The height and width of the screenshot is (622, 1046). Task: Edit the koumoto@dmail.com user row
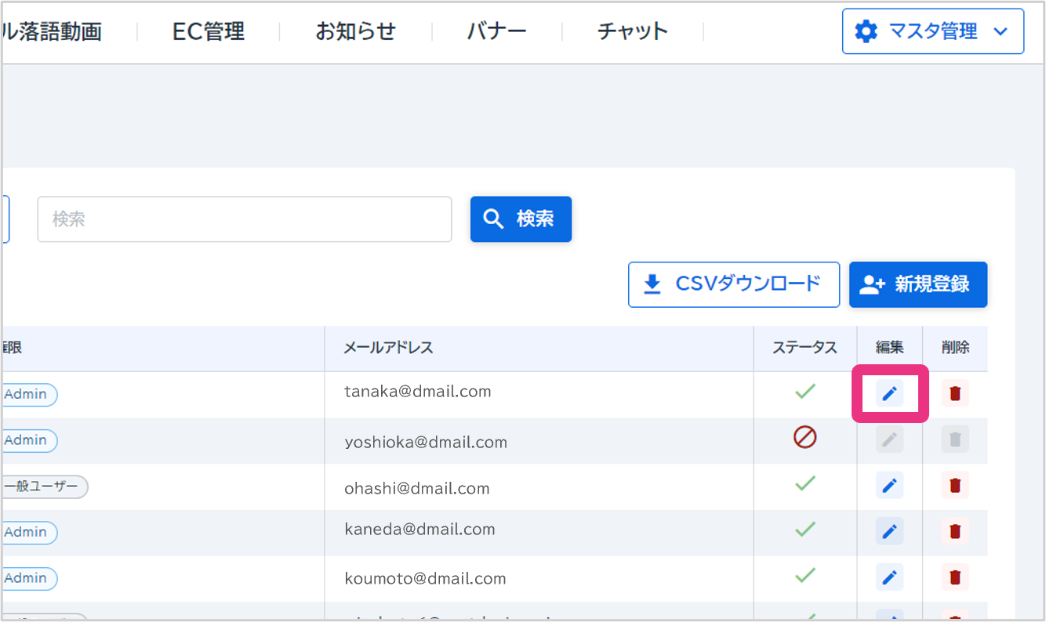[889, 577]
